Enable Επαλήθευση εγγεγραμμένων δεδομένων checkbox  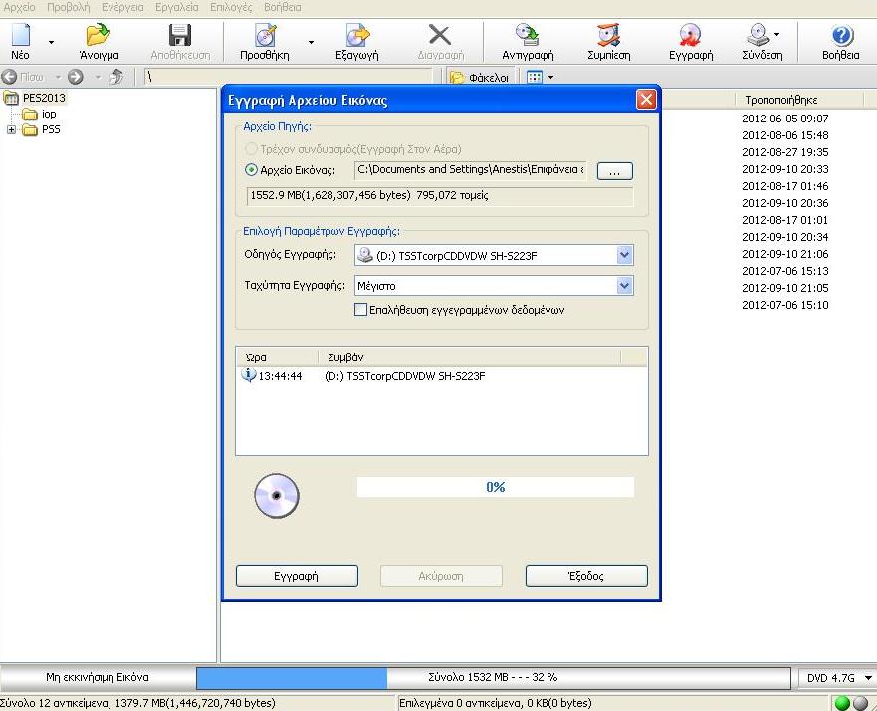361,310
